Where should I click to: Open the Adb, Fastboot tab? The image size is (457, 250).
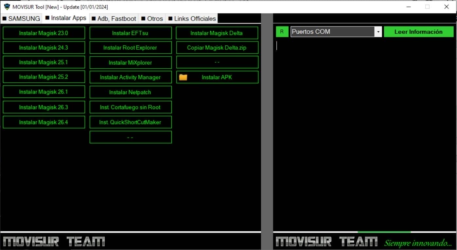[x=114, y=18]
